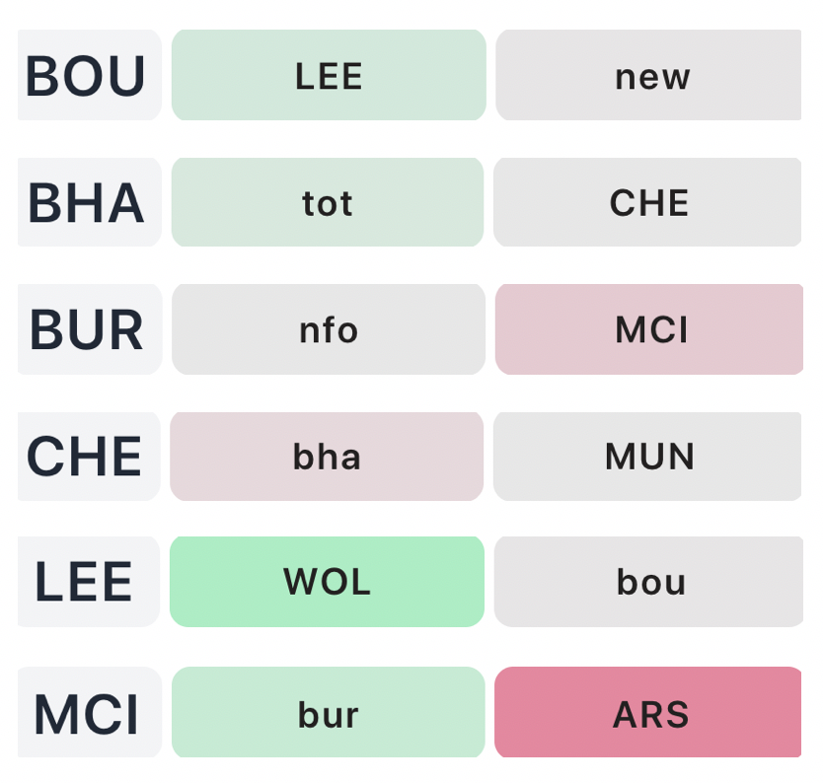Select the CHE team row label
The height and width of the screenshot is (783, 823).
[x=89, y=457]
